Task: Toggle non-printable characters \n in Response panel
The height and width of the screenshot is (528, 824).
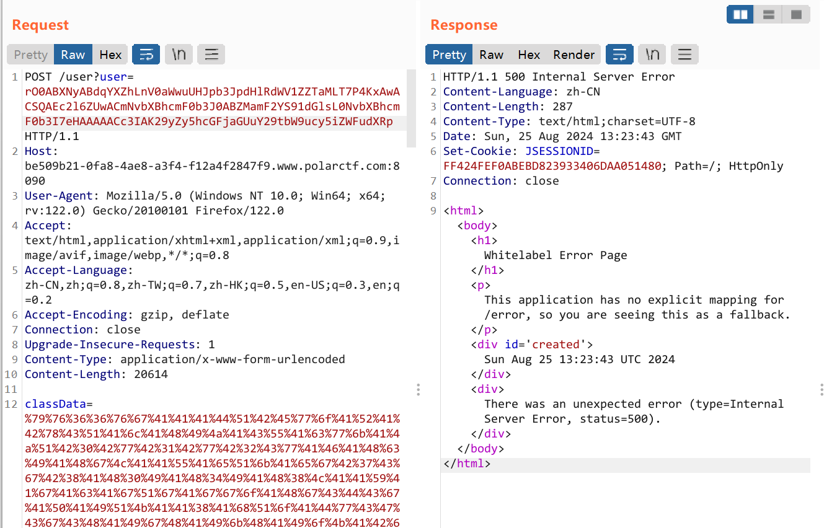Action: pos(652,55)
